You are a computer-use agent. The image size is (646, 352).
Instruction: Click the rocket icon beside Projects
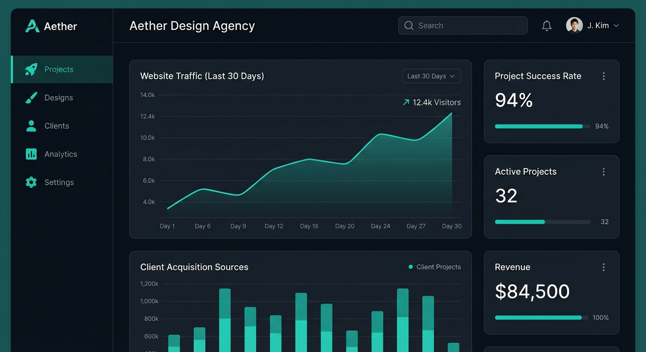pyautogui.click(x=31, y=69)
